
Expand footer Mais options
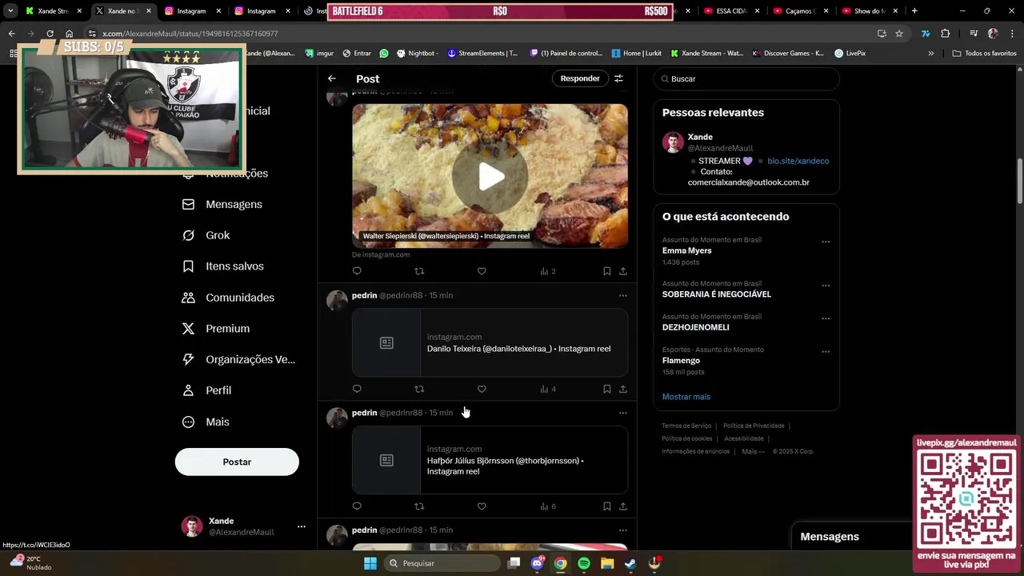click(x=753, y=451)
